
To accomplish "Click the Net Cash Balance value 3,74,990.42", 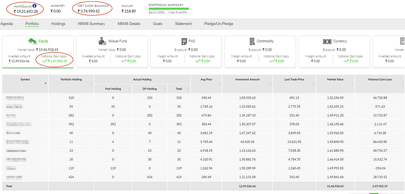I will pos(89,11).
